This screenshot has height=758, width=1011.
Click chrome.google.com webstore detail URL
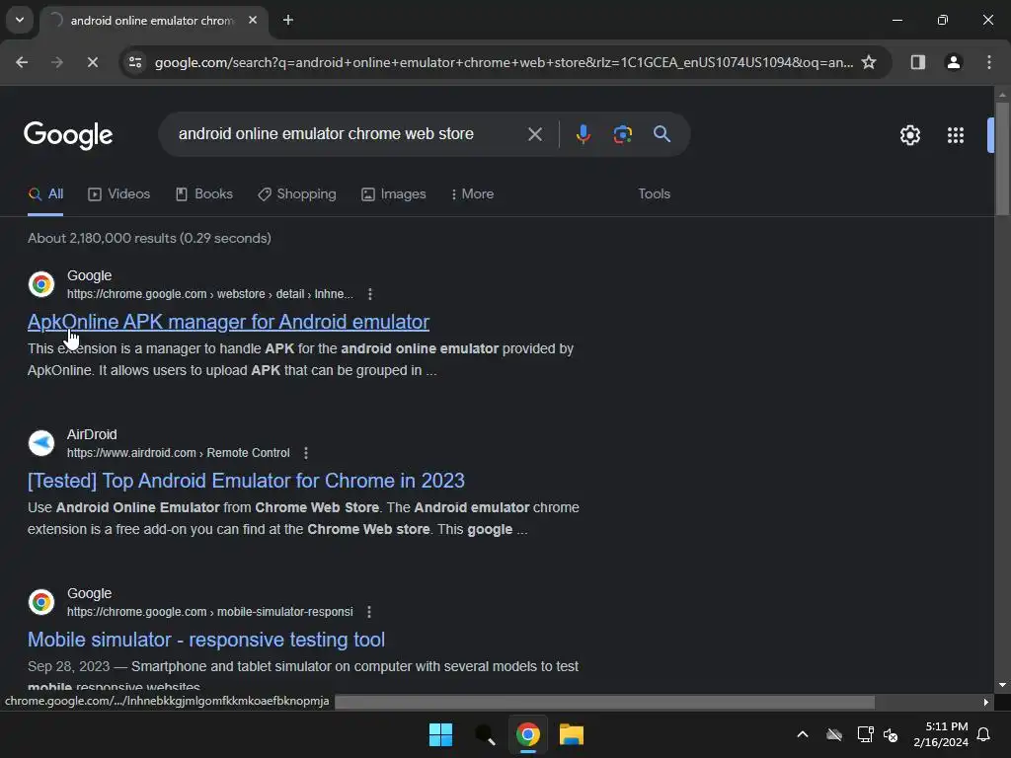point(210,294)
